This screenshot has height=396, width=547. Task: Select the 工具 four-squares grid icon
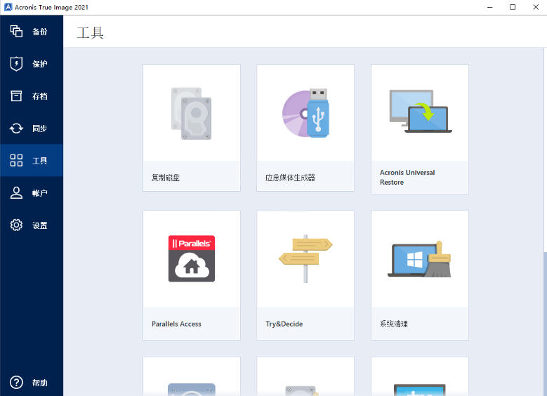tap(16, 161)
